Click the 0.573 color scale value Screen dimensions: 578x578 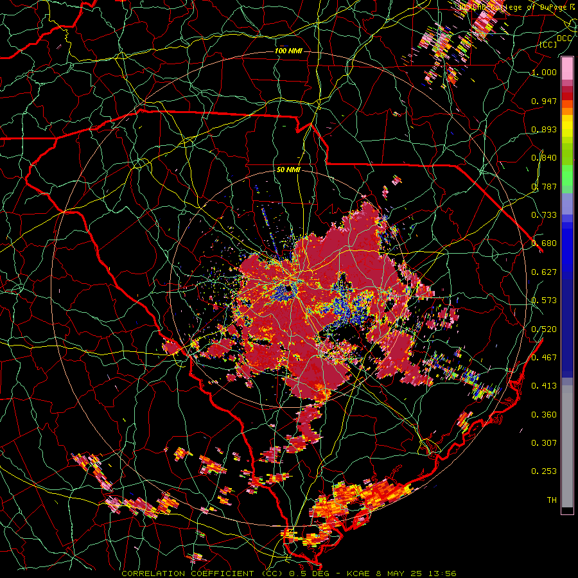pyautogui.click(x=544, y=301)
